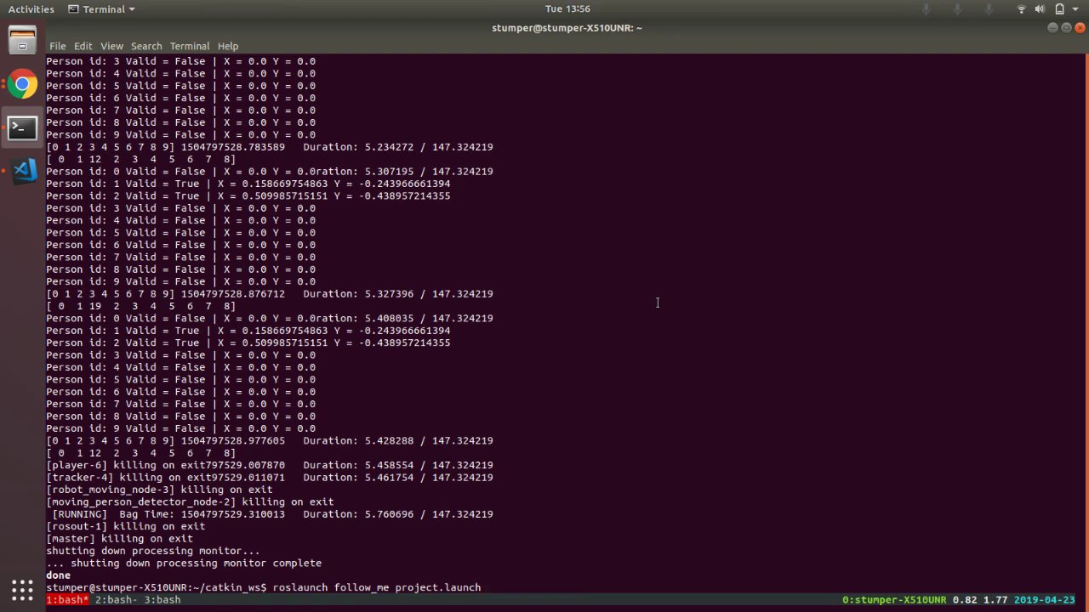1089x612 pixels.
Task: Open the Edit menu
Action: pyautogui.click(x=83, y=46)
